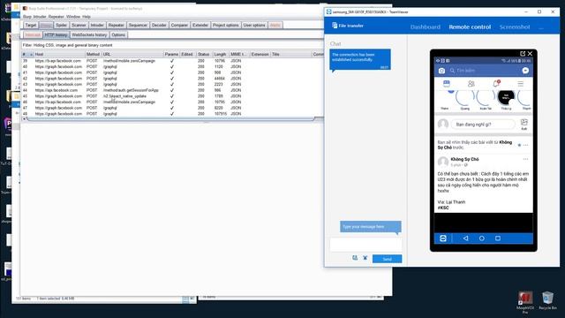Sort by Params column header
This screenshot has height=318, width=565.
point(171,54)
